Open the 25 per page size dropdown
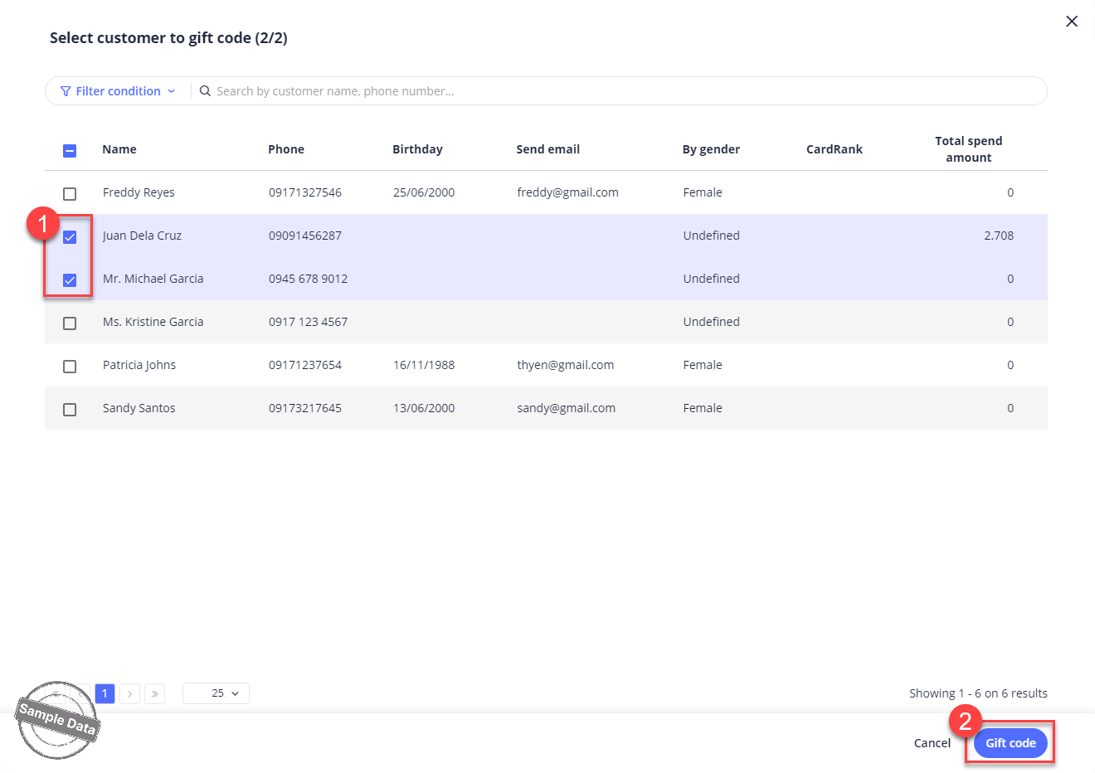 (x=217, y=693)
